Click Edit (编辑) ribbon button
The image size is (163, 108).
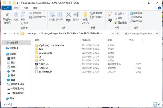tap(118, 18)
